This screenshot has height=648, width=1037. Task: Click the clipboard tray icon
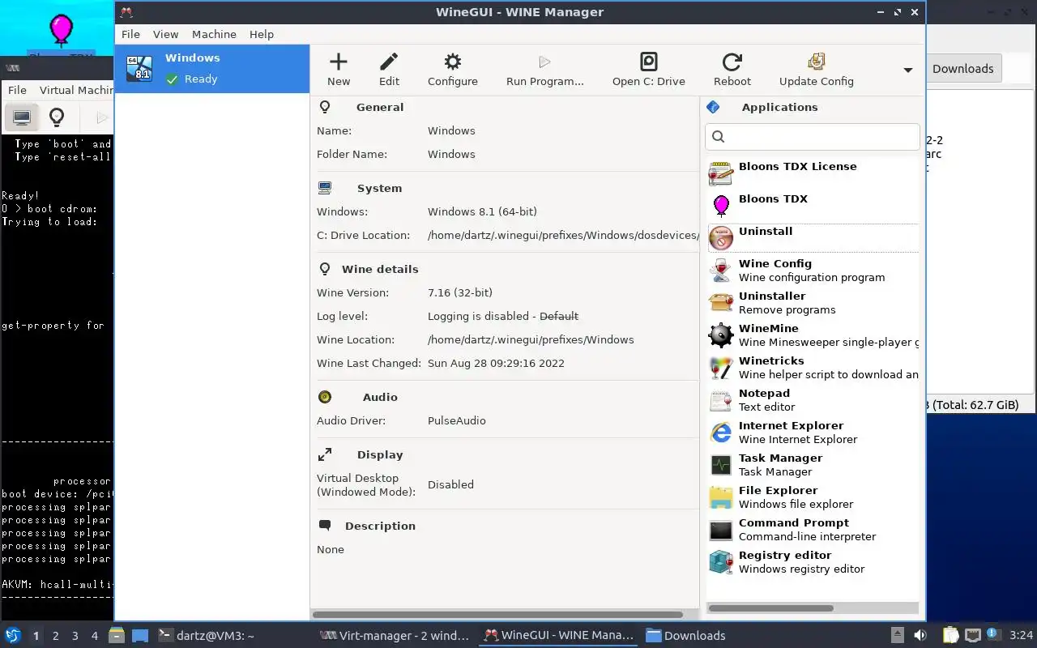coord(950,636)
